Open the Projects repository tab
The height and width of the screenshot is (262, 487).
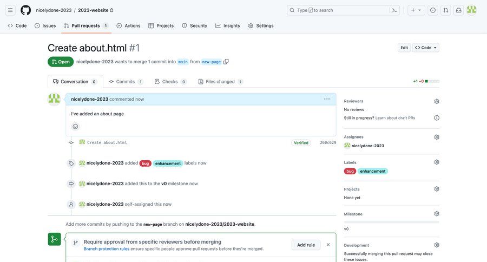(161, 26)
